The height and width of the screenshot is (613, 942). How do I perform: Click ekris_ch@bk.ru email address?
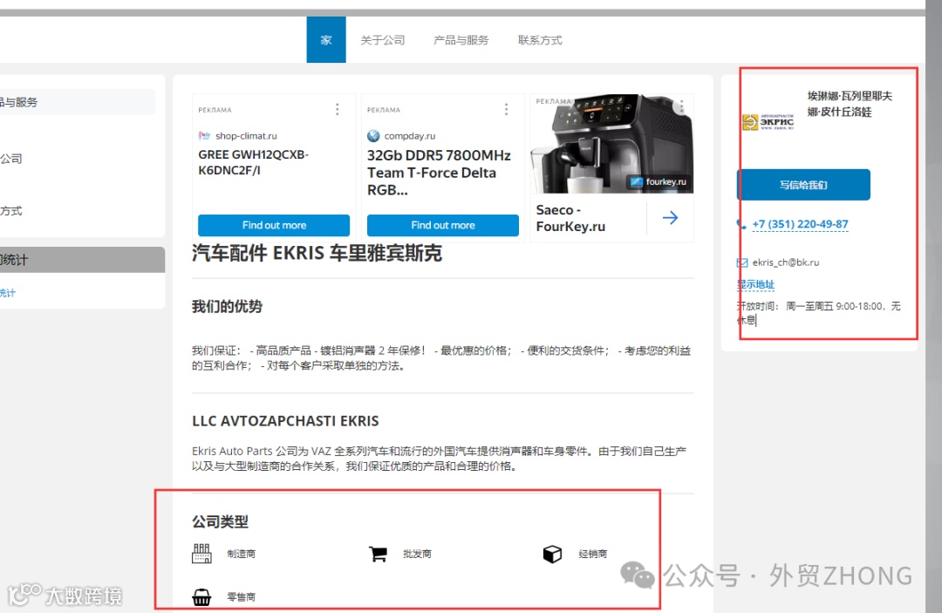tap(786, 262)
